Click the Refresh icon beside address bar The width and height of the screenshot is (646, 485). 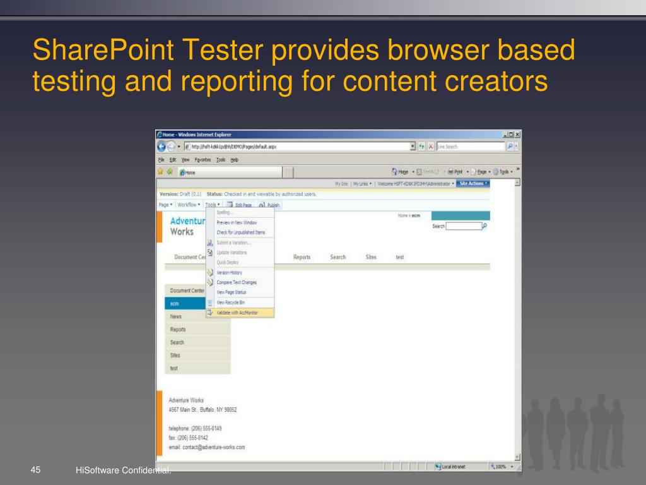click(x=421, y=147)
